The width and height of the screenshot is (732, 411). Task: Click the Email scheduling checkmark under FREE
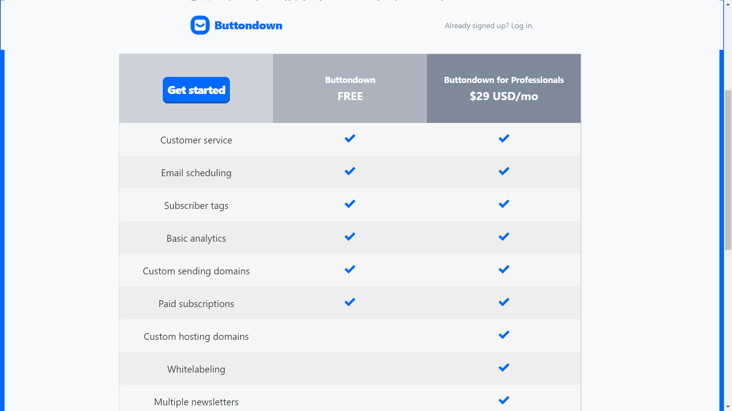click(x=350, y=171)
